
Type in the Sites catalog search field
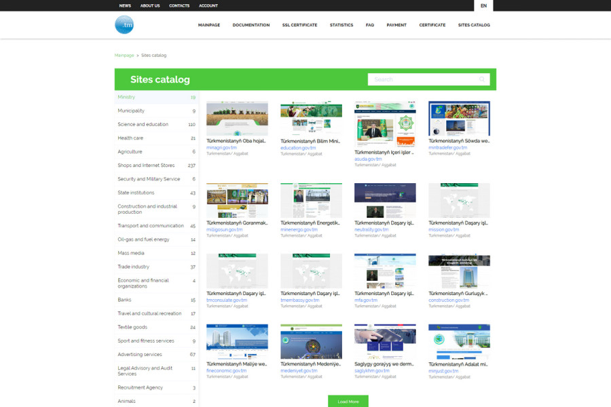click(421, 79)
